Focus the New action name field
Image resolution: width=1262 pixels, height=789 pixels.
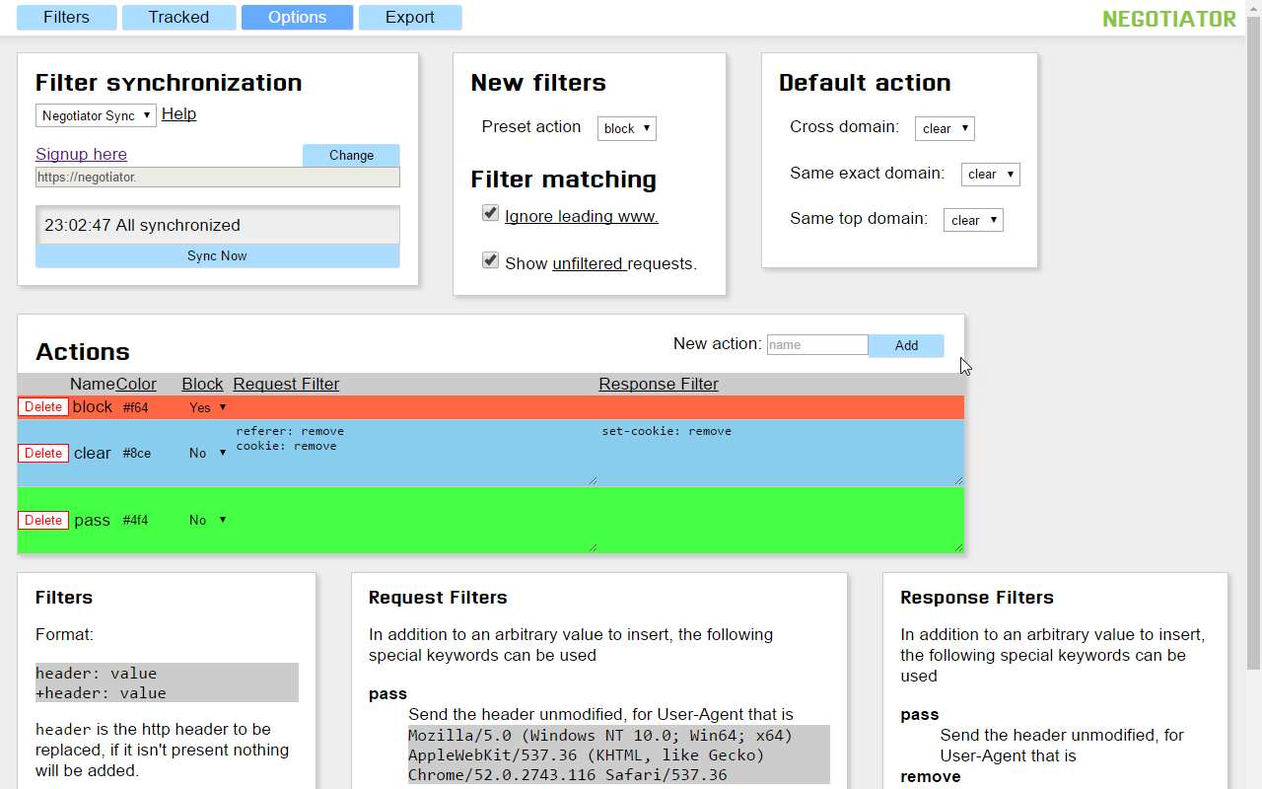click(817, 345)
